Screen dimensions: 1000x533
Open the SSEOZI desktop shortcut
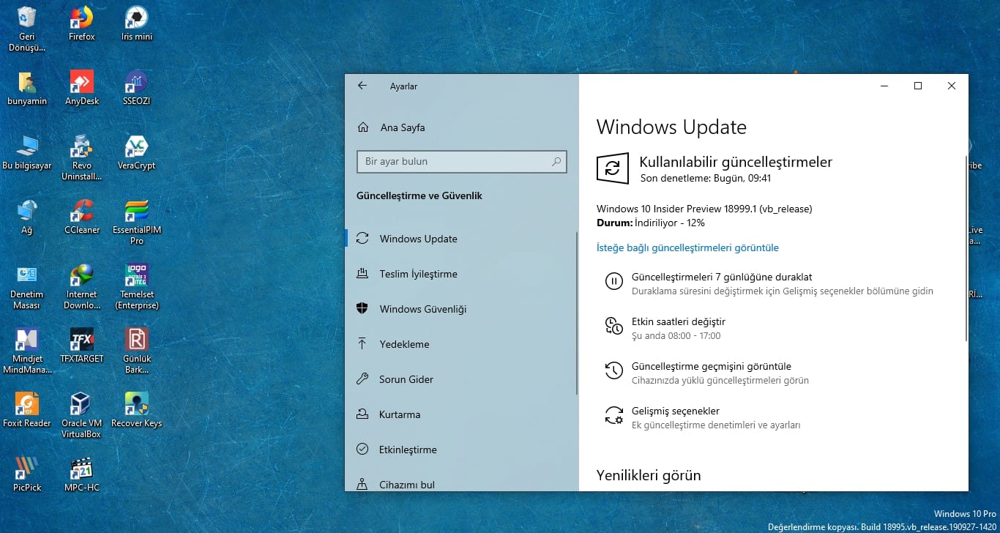pyautogui.click(x=137, y=89)
